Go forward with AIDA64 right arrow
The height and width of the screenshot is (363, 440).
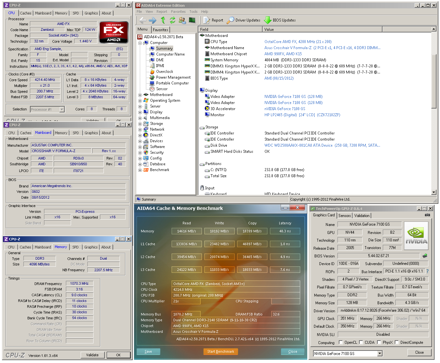tap(153, 20)
